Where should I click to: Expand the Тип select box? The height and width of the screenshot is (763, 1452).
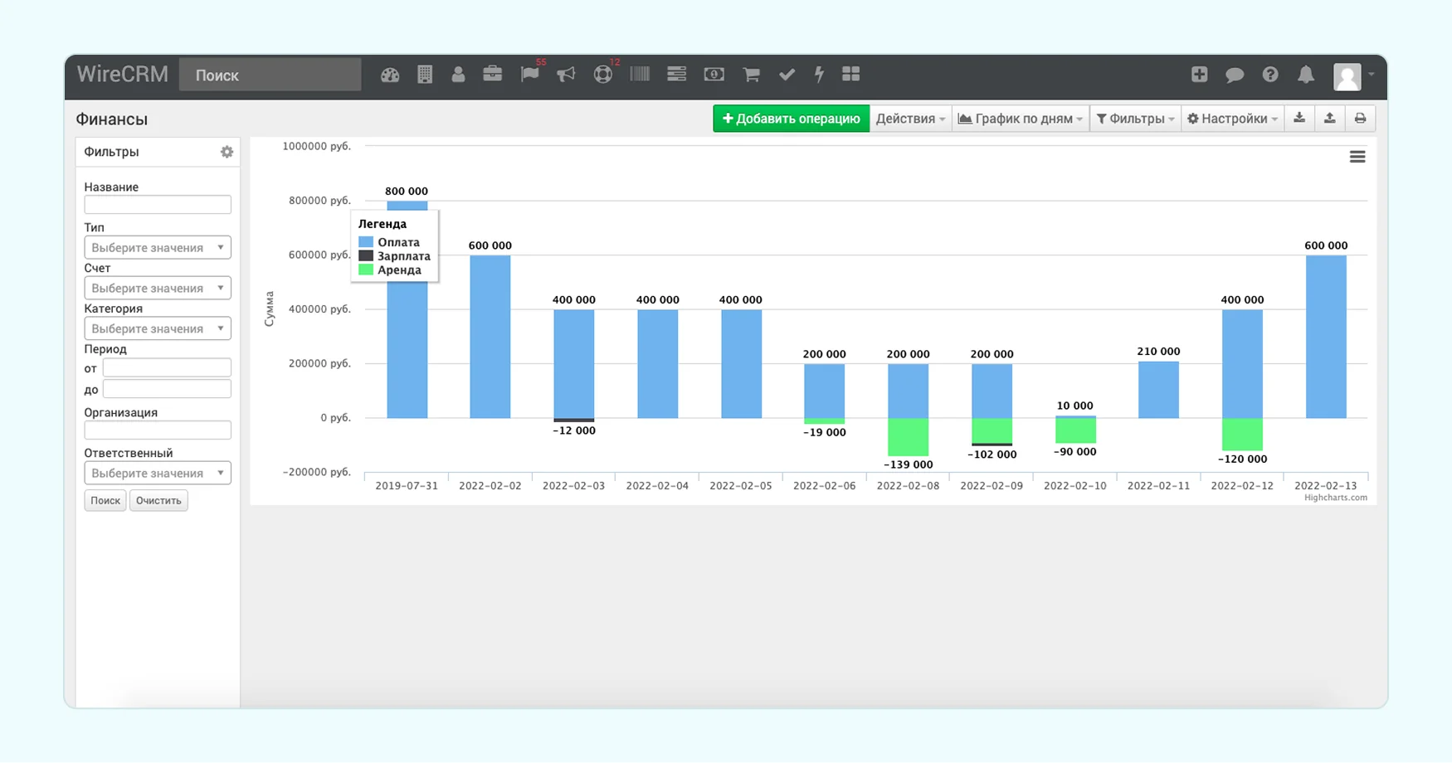coord(158,247)
